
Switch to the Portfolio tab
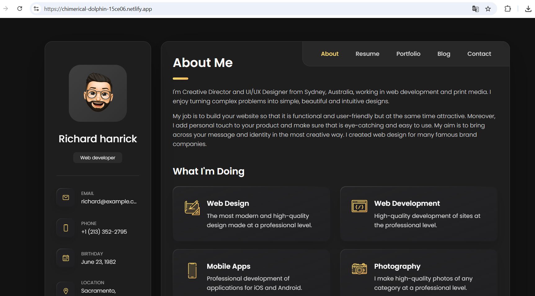click(408, 54)
